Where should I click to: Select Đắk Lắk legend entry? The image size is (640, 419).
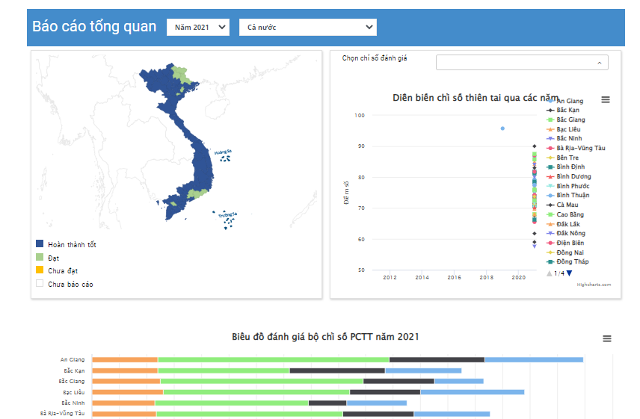click(x=570, y=224)
